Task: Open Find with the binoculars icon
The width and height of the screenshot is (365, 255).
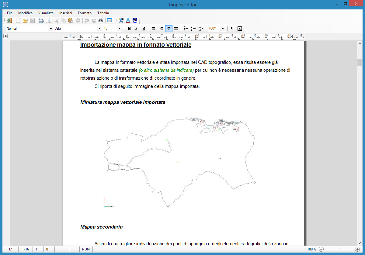Action: coord(101,21)
